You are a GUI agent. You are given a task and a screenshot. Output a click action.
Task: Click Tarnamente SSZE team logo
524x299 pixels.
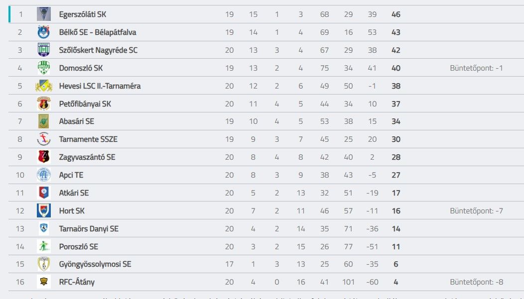tap(44, 139)
